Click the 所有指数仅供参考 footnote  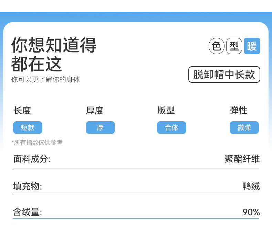click(37, 142)
